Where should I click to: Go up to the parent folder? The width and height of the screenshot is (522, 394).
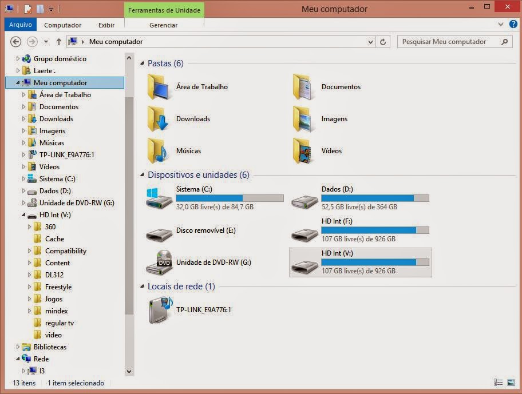59,41
